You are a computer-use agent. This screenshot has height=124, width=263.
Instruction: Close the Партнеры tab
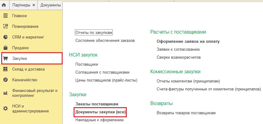click(x=34, y=5)
